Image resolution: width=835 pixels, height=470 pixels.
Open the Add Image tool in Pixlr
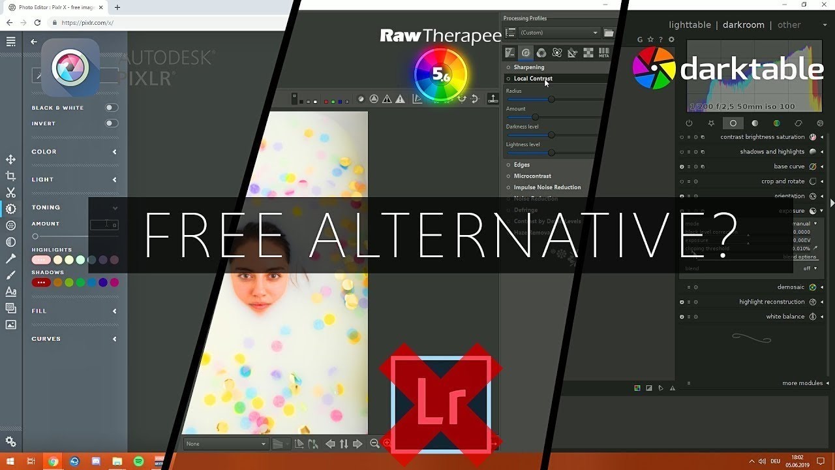coord(10,324)
